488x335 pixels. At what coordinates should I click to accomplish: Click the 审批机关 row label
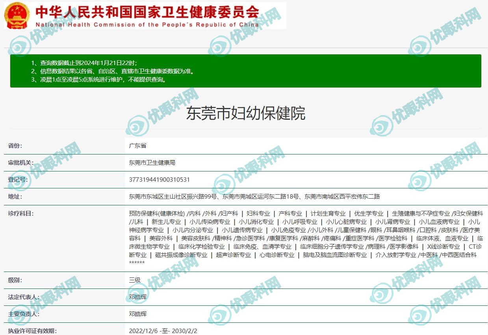point(21,162)
